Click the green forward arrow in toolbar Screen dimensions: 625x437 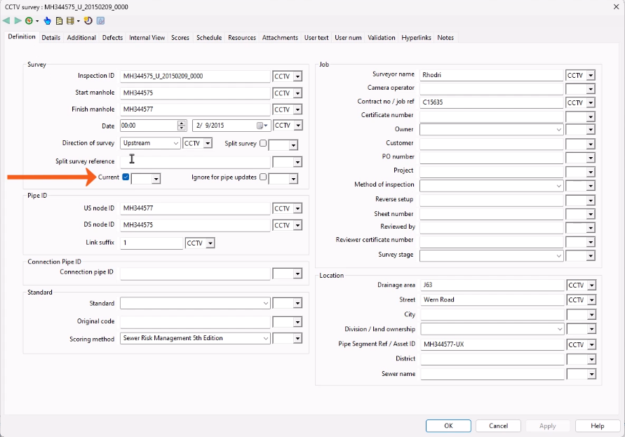pyautogui.click(x=18, y=20)
